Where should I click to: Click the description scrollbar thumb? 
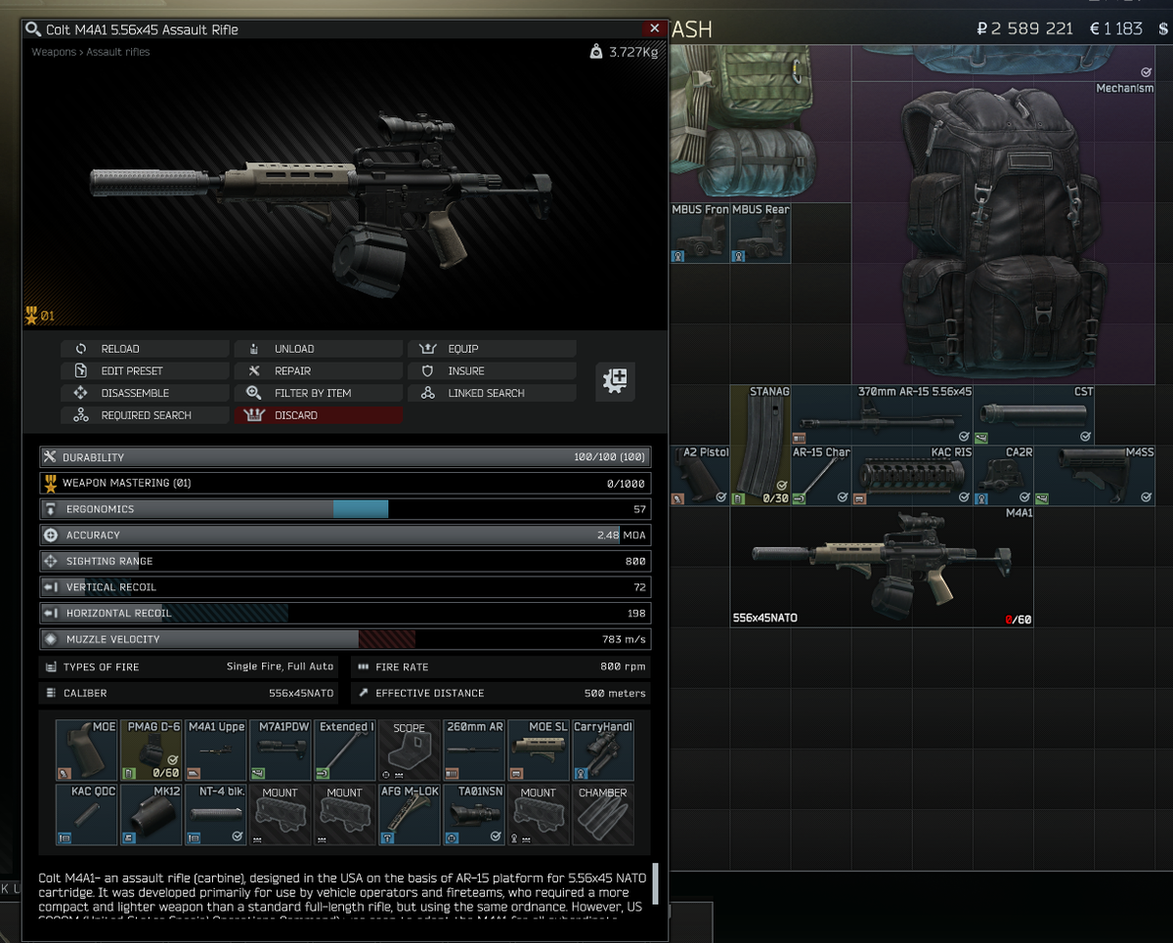[656, 883]
